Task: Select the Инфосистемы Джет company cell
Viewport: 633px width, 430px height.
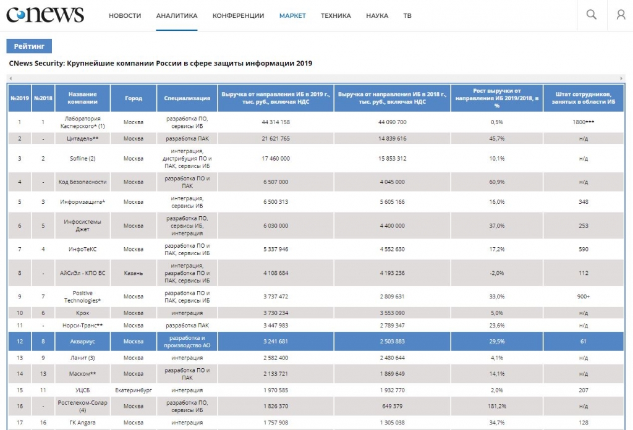Action: (x=82, y=226)
